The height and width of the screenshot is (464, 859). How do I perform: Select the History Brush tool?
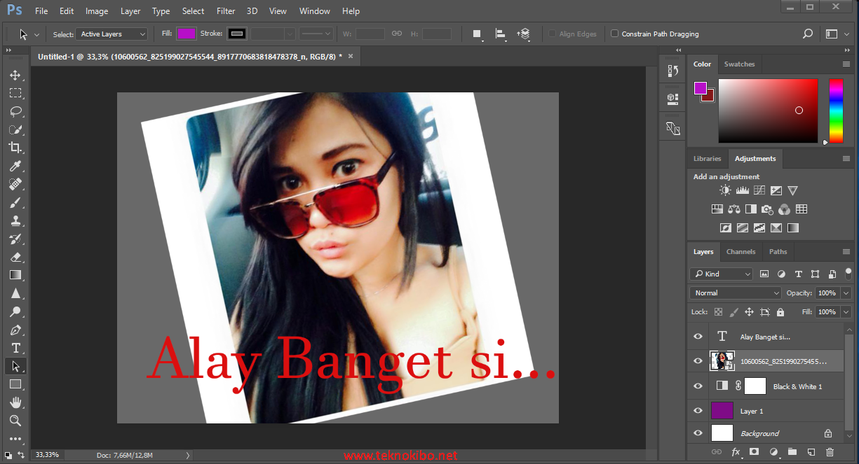tap(15, 239)
